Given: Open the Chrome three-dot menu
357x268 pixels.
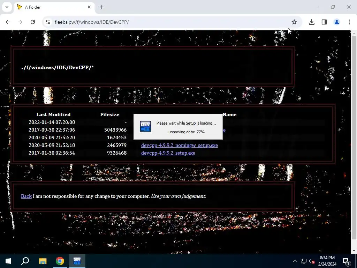Looking at the screenshot, I should 349,22.
